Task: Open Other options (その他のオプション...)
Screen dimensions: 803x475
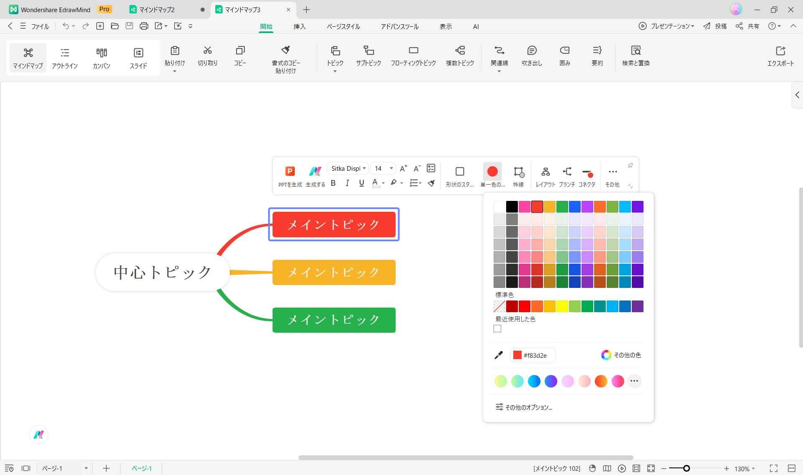Action: tap(524, 407)
